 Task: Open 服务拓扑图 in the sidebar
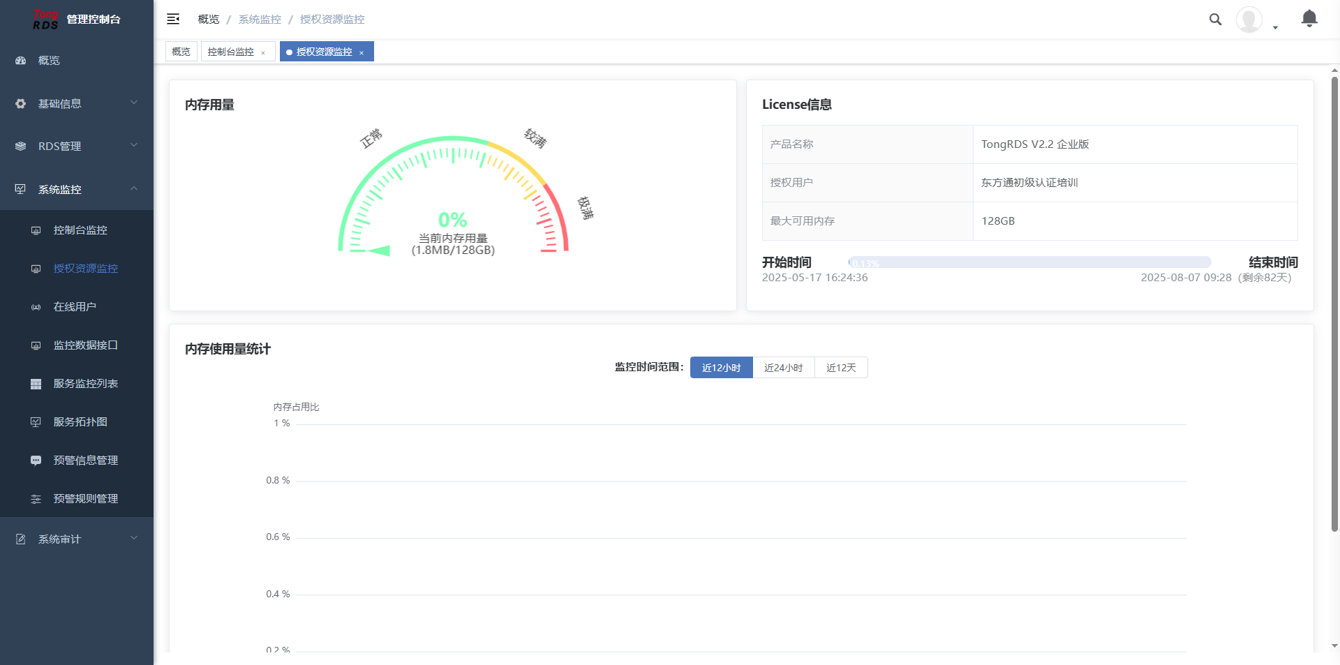pyautogui.click(x=77, y=422)
